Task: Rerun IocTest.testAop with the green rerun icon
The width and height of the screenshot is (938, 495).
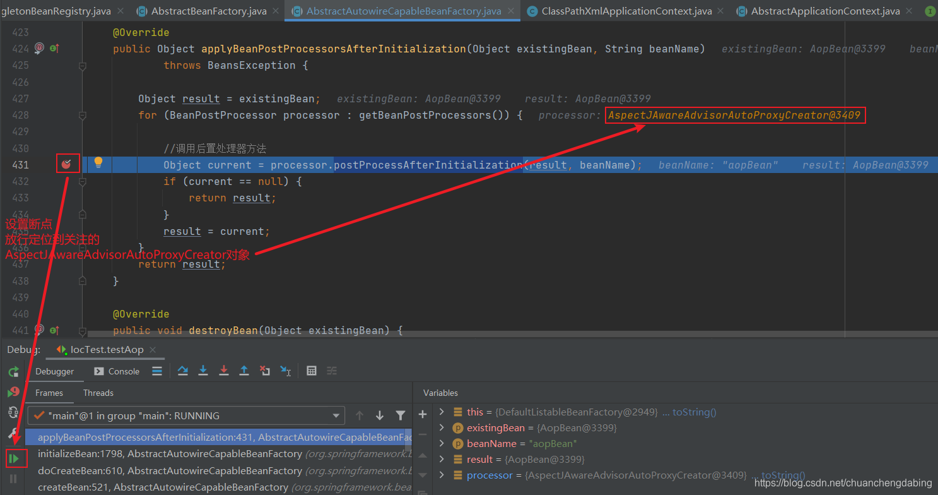Action: [14, 371]
